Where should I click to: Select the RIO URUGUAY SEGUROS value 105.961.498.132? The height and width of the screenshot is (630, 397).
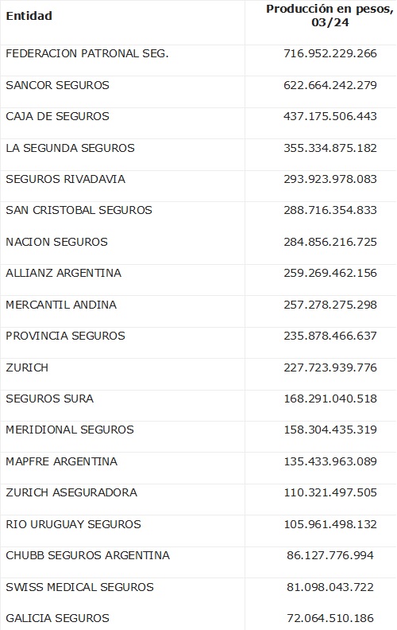tap(330, 524)
